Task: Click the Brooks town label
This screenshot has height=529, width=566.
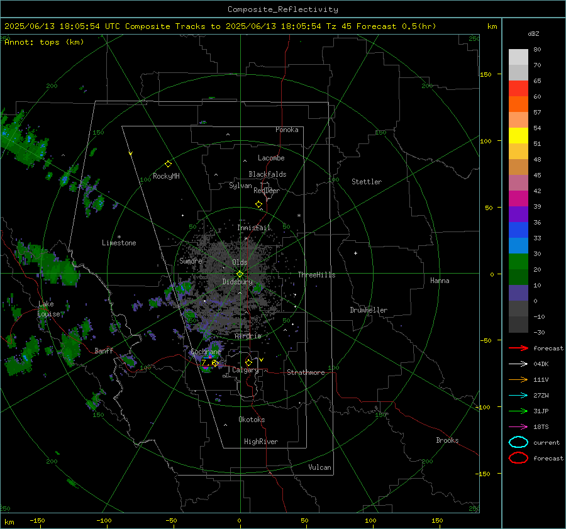Action: [x=447, y=440]
